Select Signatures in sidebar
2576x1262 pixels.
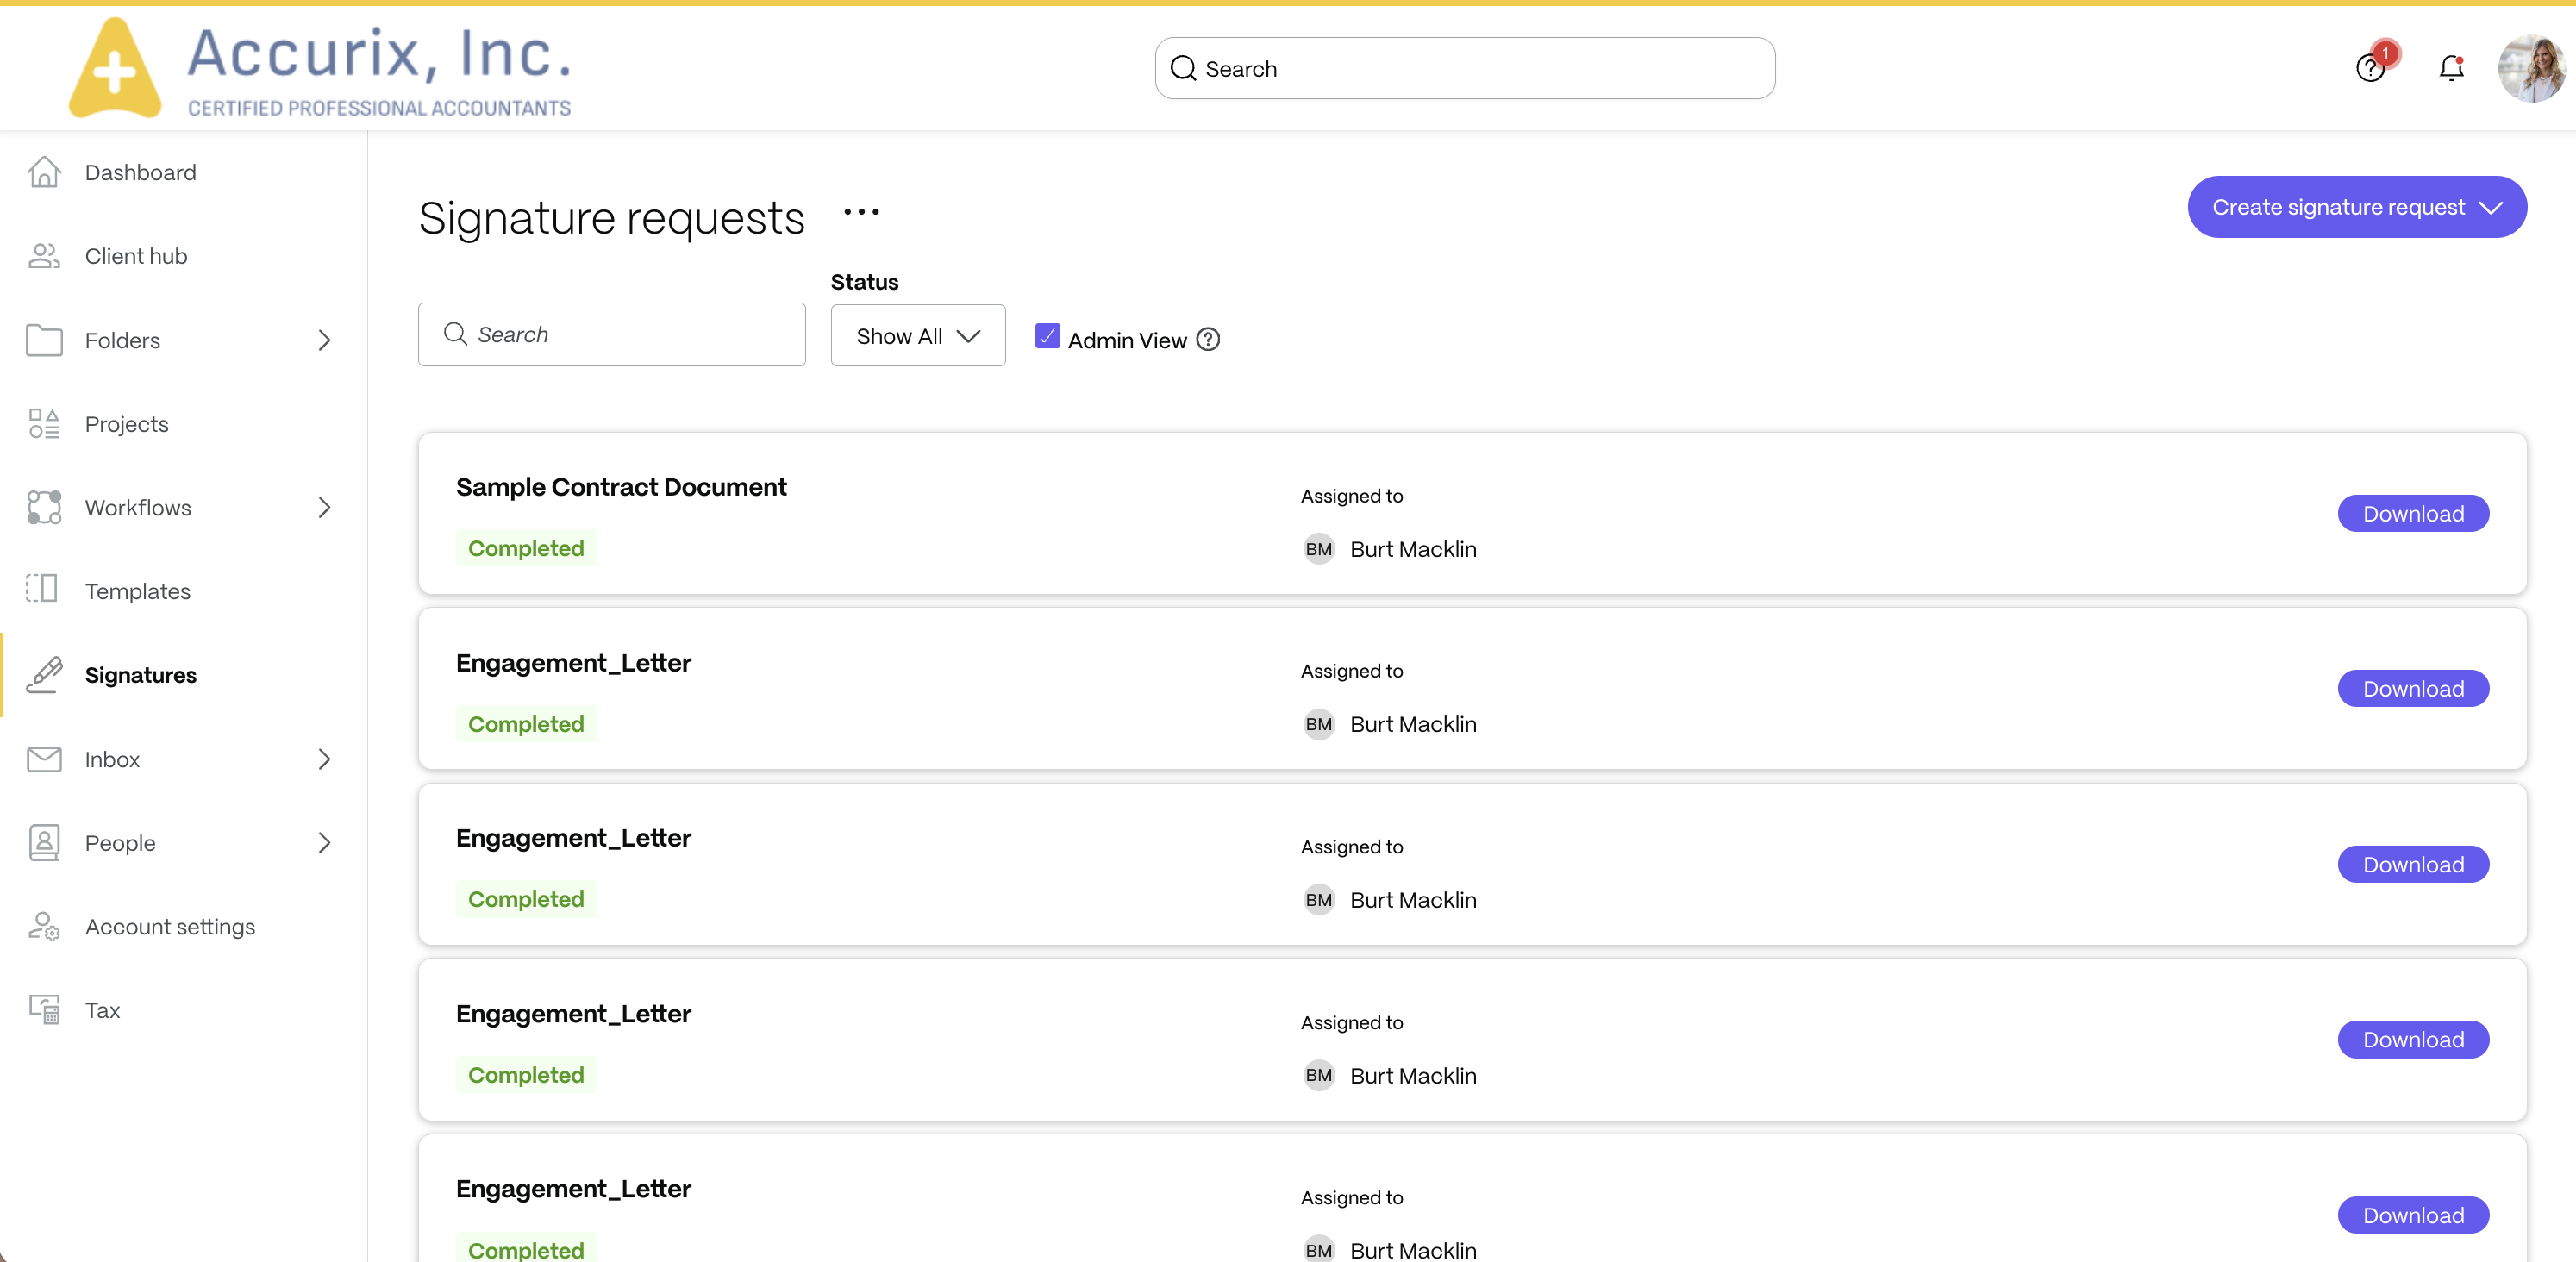(140, 675)
